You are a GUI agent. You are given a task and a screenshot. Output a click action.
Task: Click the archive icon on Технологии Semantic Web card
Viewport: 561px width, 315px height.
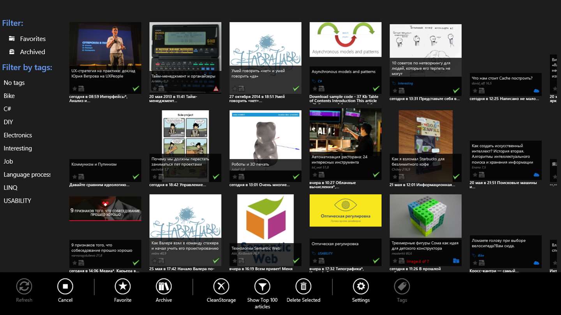click(241, 261)
